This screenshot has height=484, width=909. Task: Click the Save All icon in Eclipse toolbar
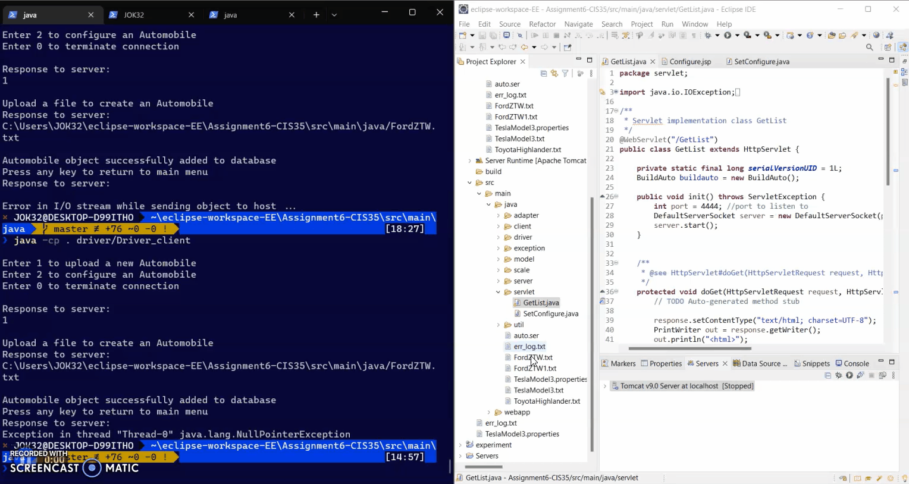tap(493, 35)
